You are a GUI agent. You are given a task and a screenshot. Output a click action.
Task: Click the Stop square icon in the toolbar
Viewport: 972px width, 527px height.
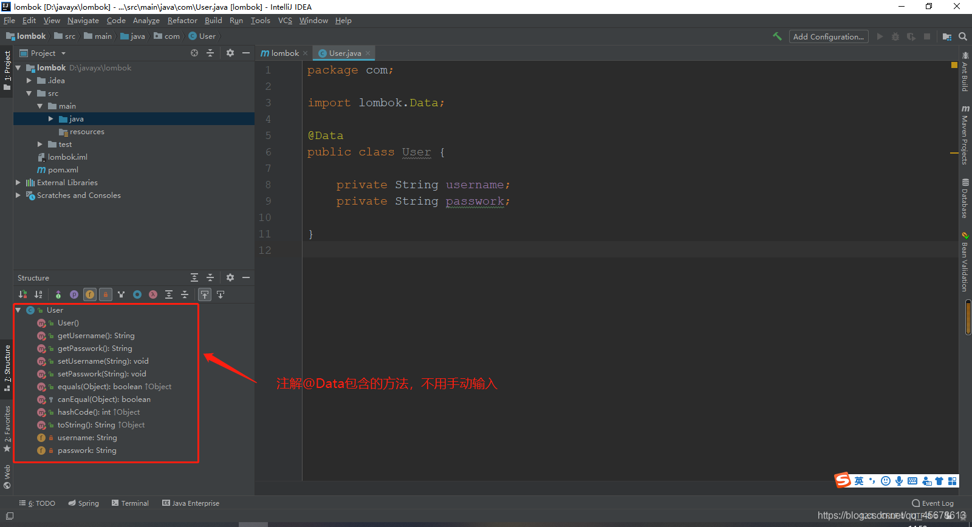pyautogui.click(x=927, y=36)
